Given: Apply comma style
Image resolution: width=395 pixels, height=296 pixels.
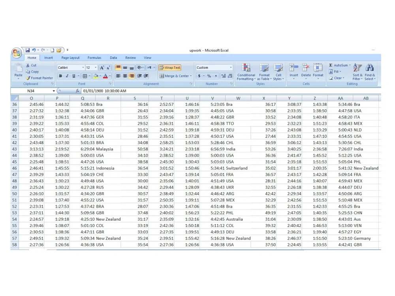Looking at the screenshot, I should click(x=216, y=76).
